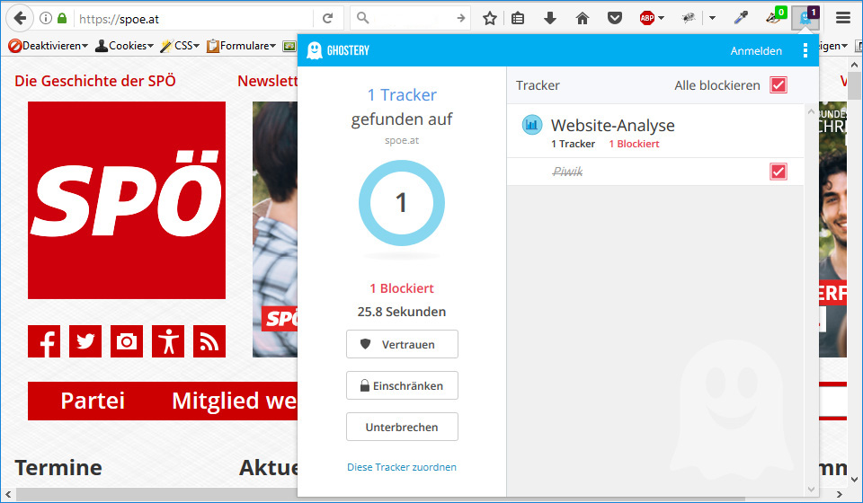Click the eyedropper color picker icon
The height and width of the screenshot is (503, 863).
(x=741, y=18)
